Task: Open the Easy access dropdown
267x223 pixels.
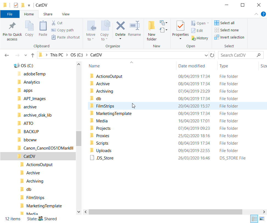Action: click(x=163, y=30)
